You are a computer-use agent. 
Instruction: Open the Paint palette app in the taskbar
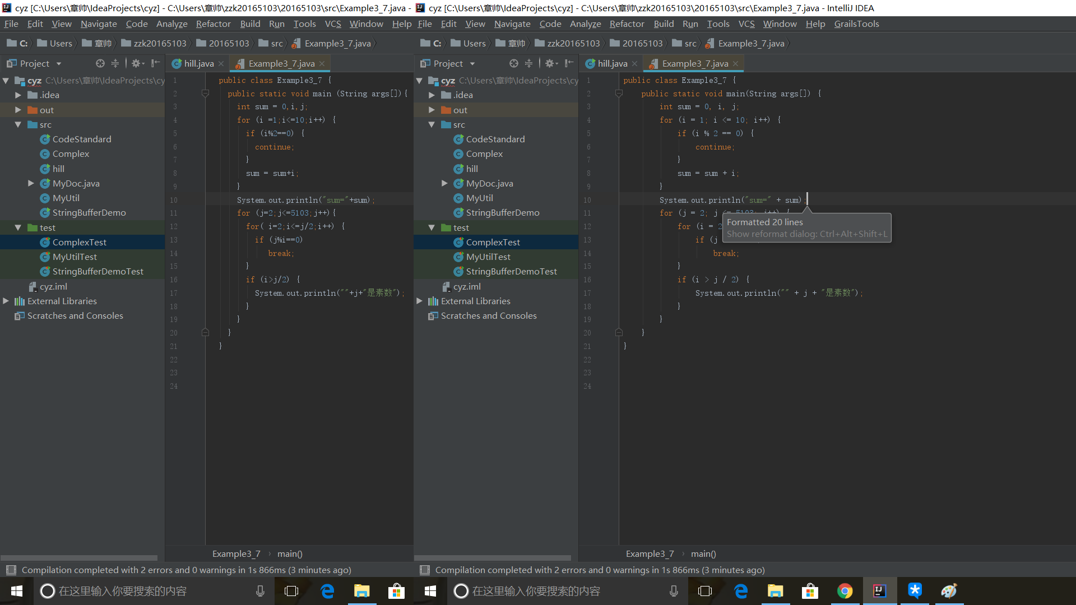949,591
